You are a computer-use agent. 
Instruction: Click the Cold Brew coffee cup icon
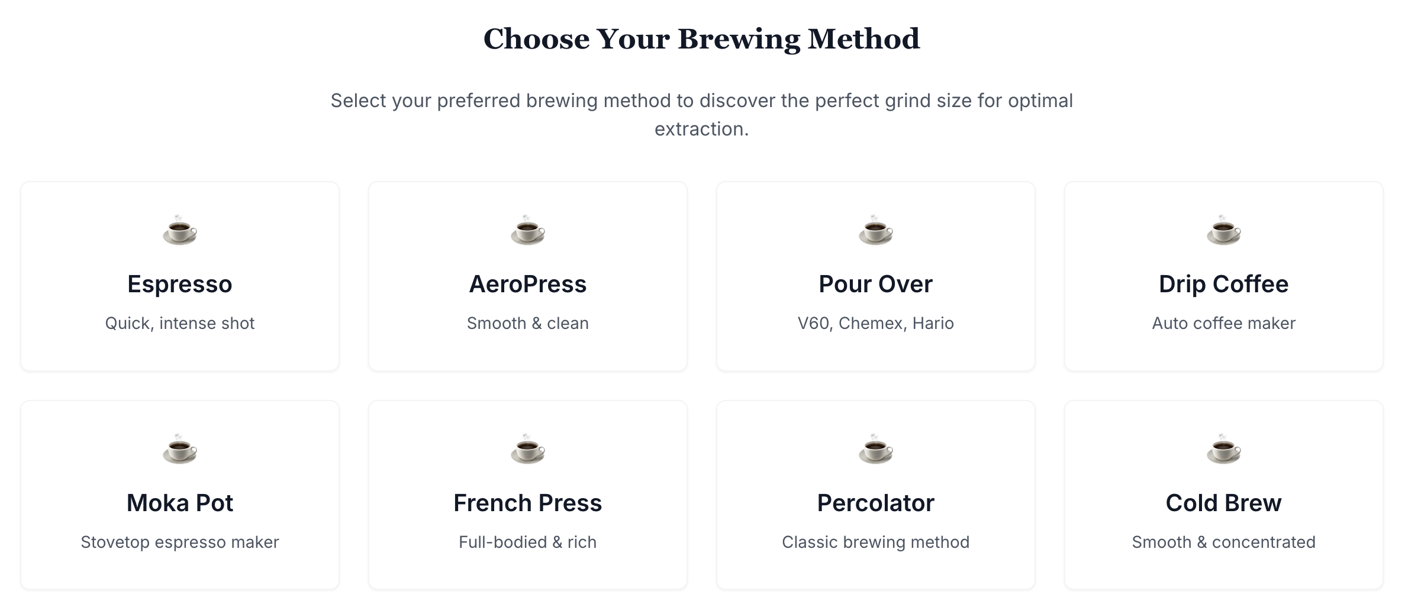coord(1223,451)
